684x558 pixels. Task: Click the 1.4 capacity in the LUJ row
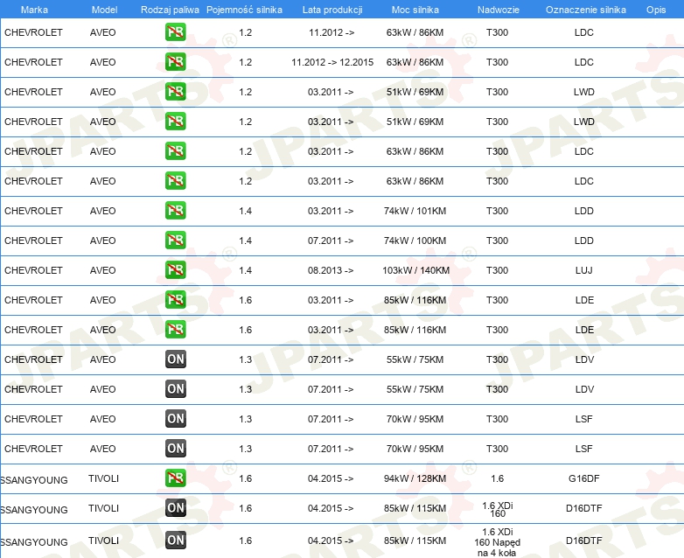(x=245, y=270)
